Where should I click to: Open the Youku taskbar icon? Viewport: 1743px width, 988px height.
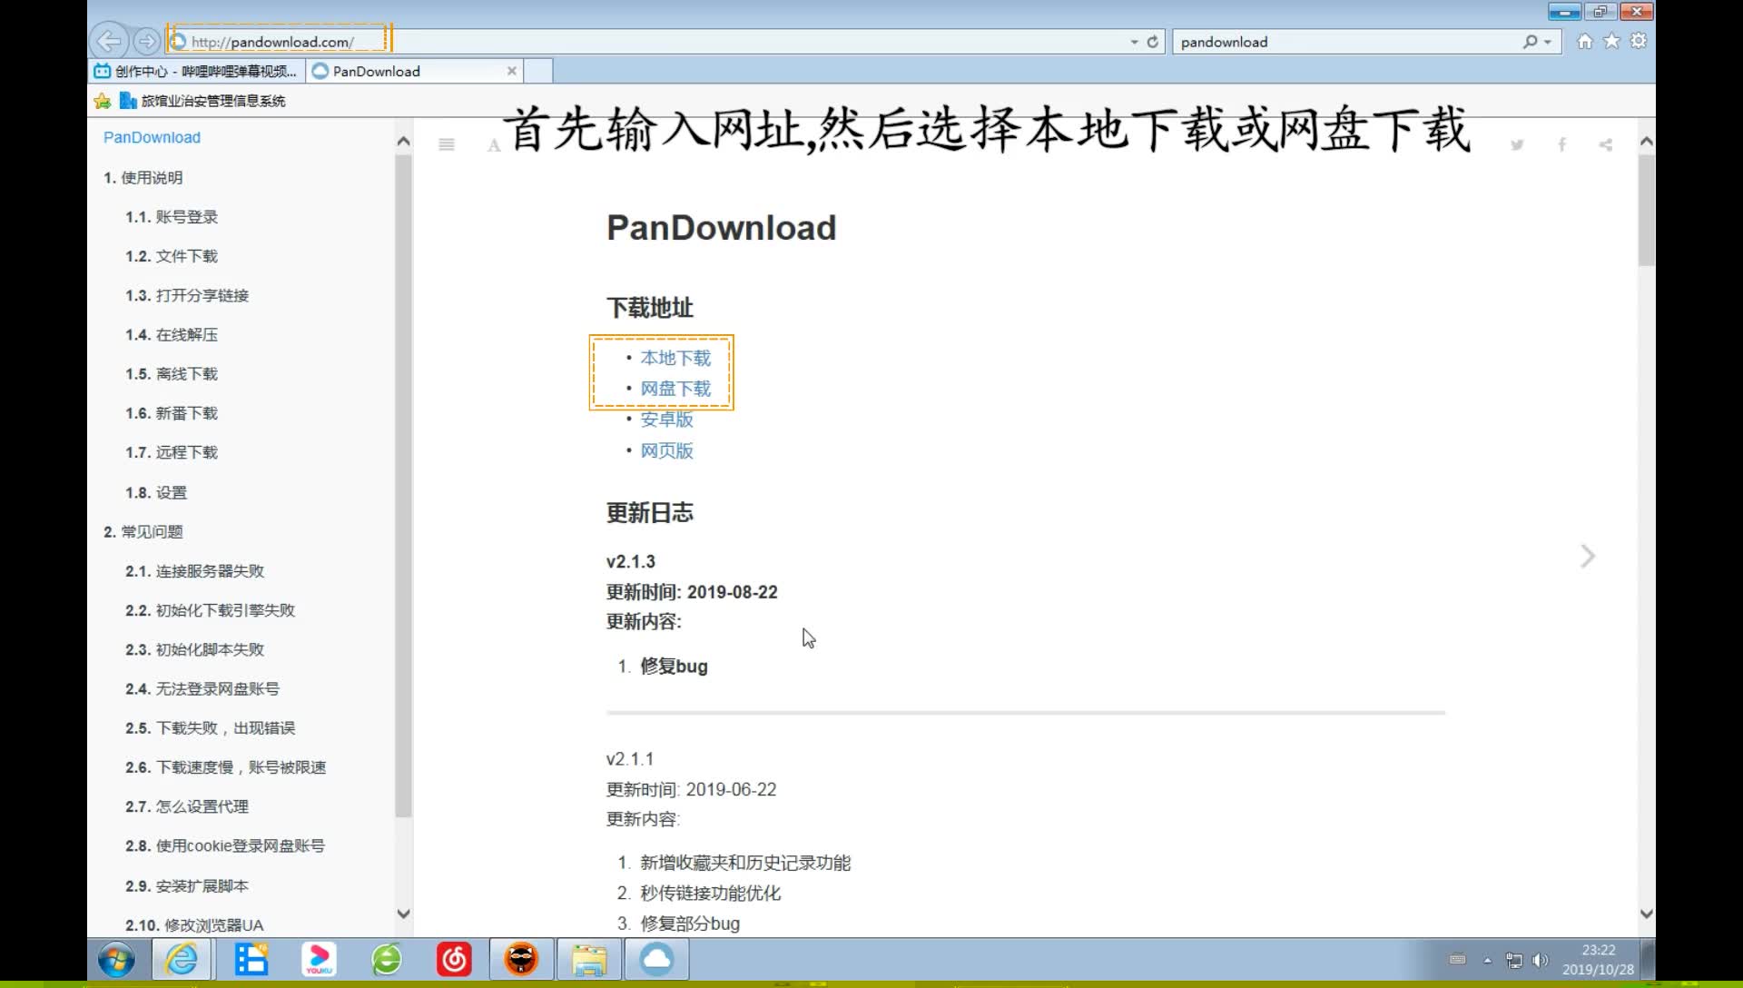coord(319,959)
